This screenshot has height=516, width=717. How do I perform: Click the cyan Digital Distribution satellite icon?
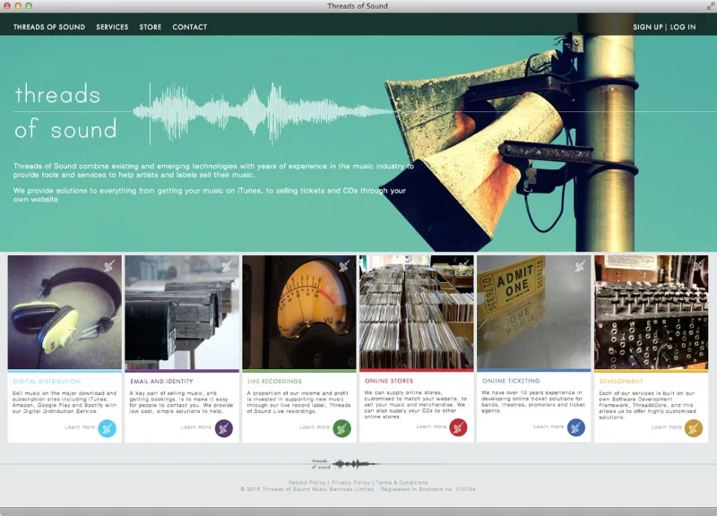[107, 428]
